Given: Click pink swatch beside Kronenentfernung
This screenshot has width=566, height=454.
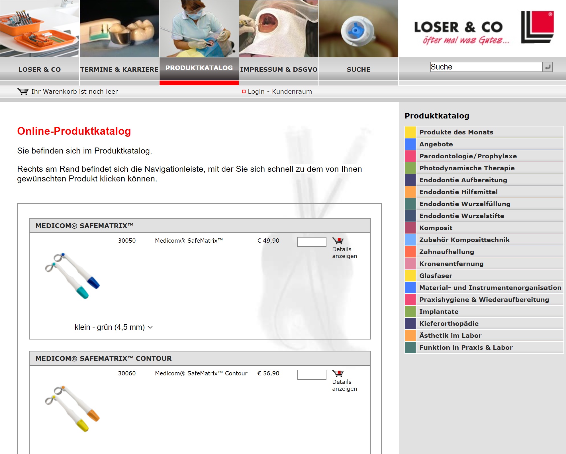Looking at the screenshot, I should pyautogui.click(x=410, y=264).
